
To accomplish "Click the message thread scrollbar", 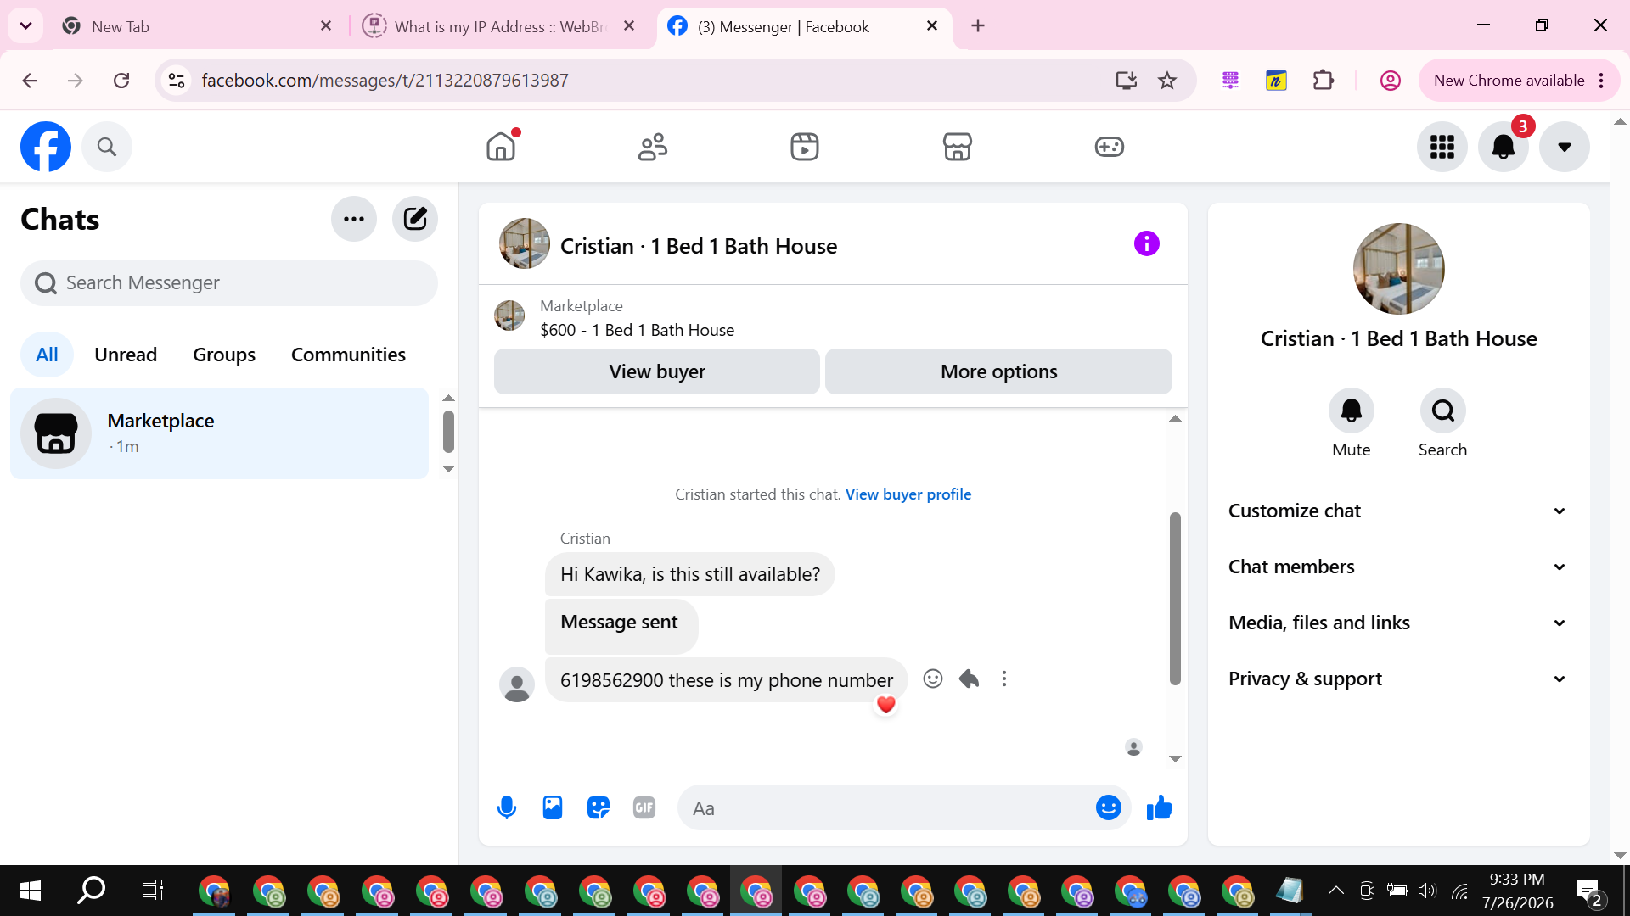I will (1176, 598).
